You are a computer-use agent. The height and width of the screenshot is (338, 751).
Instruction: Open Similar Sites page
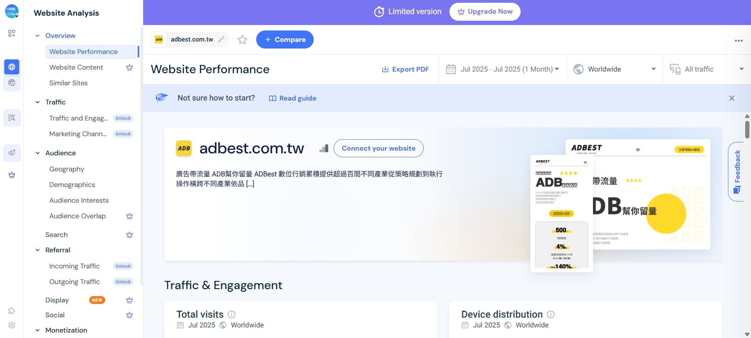tap(68, 83)
